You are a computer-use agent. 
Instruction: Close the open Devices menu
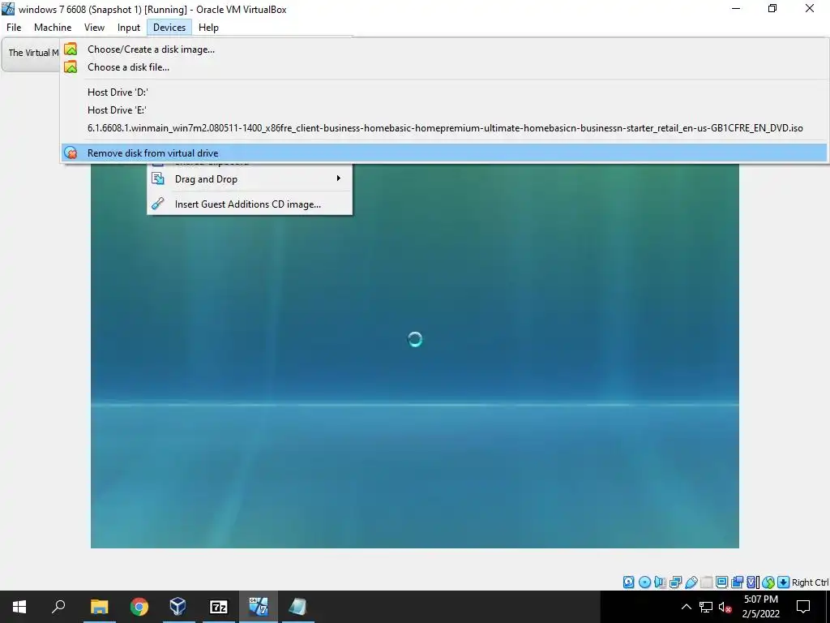169,28
